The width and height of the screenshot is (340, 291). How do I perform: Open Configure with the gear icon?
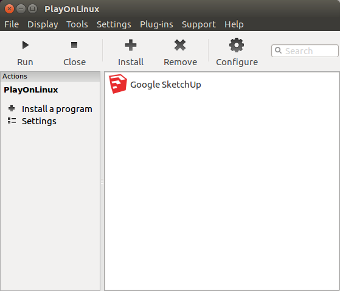click(x=237, y=45)
